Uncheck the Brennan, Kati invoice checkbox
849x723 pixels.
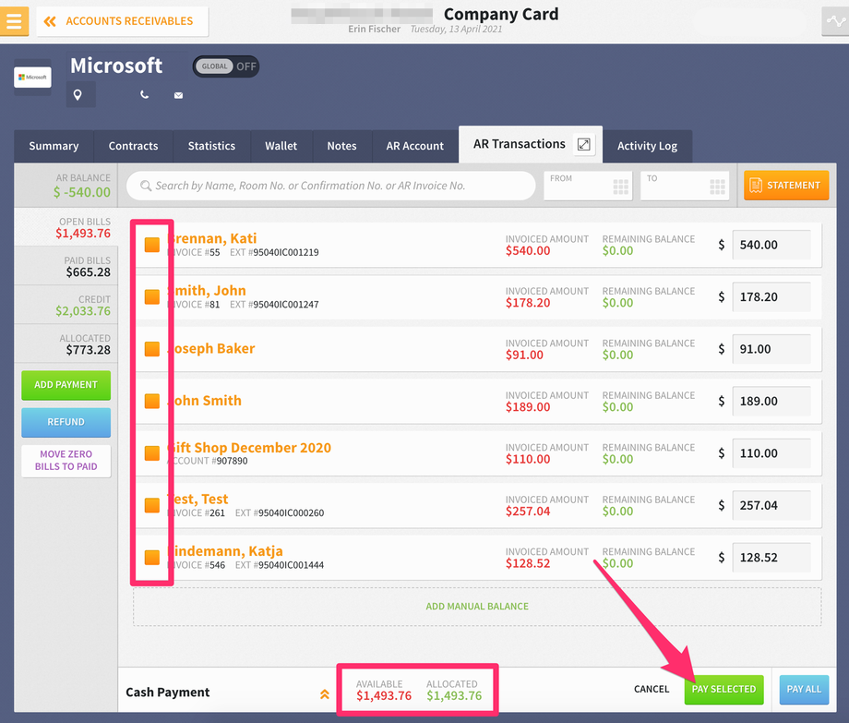click(x=152, y=245)
